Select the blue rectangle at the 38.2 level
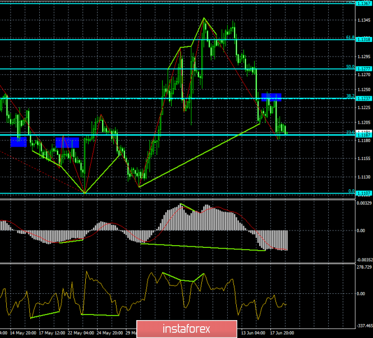The width and height of the screenshot is (373, 338). point(271,97)
